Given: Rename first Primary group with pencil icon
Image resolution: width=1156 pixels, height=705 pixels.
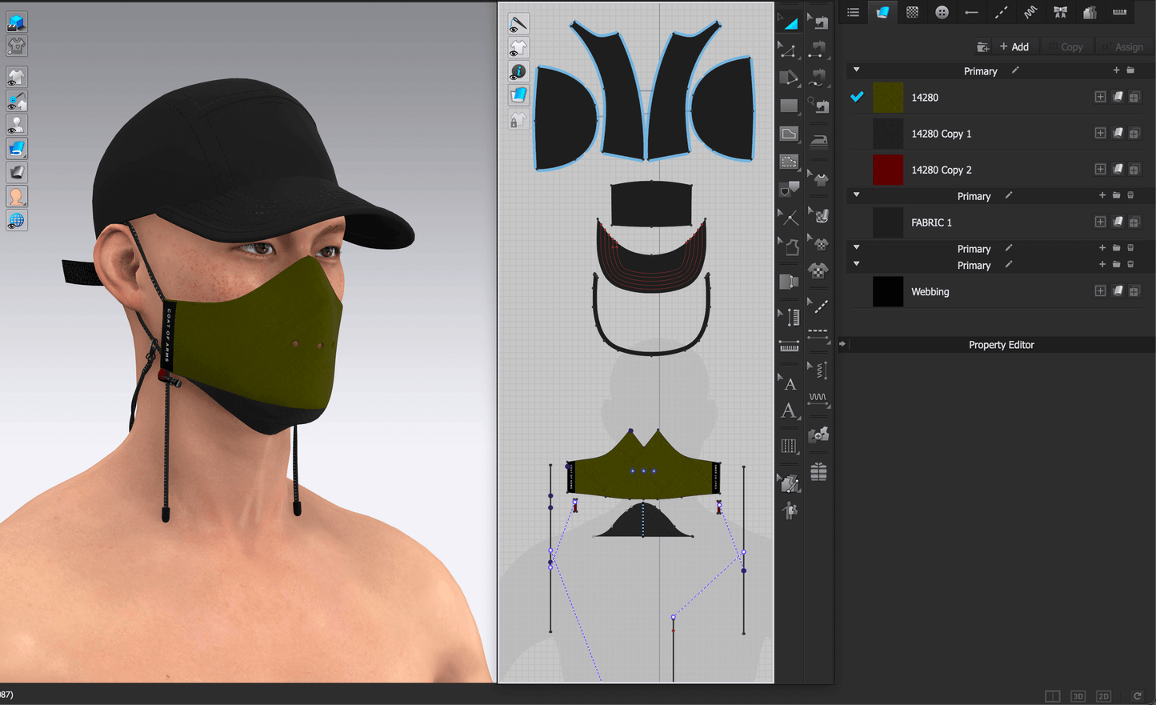Looking at the screenshot, I should point(1015,70).
